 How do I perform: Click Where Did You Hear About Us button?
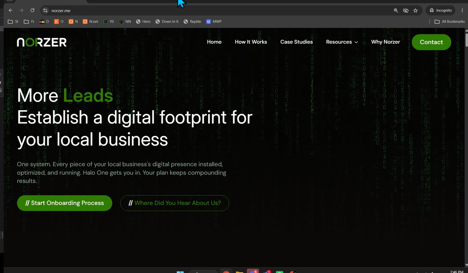pos(174,203)
